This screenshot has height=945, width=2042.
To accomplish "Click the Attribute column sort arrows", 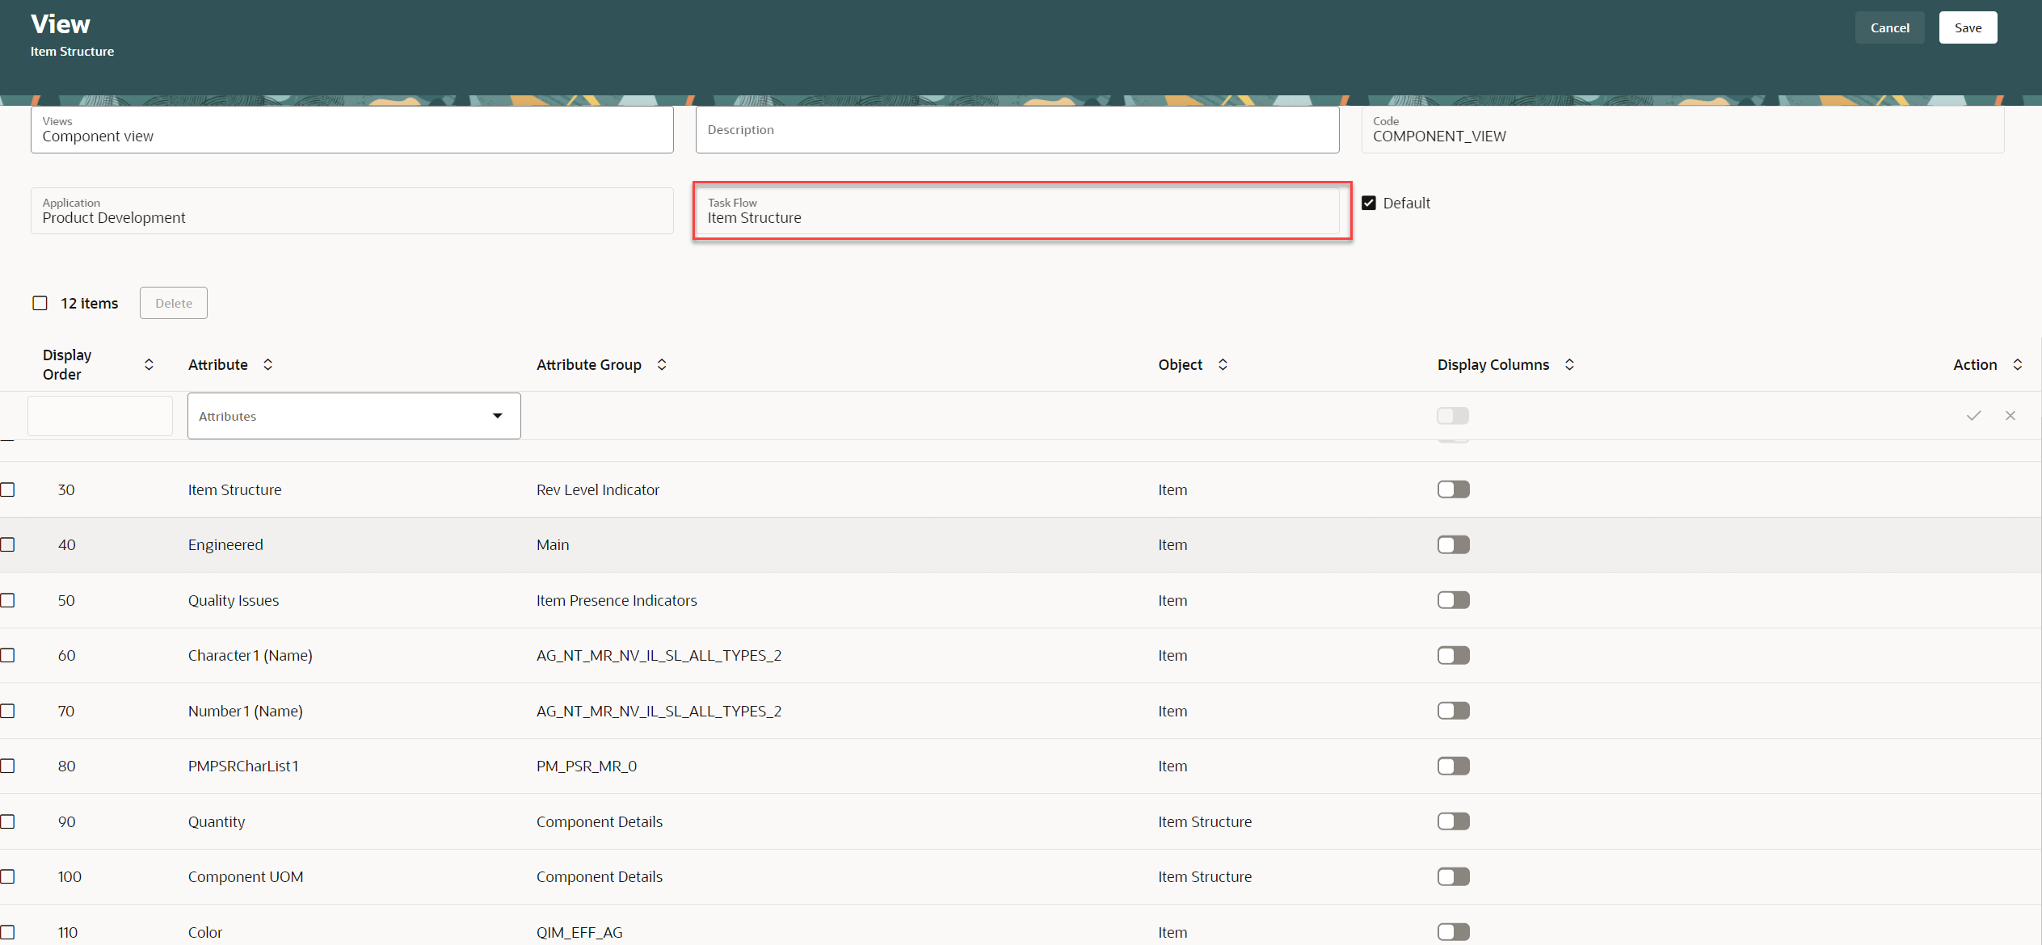I will click(267, 364).
